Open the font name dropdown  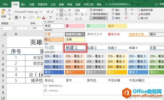39,12
